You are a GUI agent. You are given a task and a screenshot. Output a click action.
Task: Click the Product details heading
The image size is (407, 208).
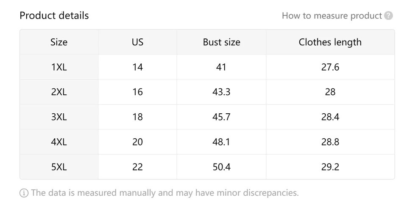(54, 16)
